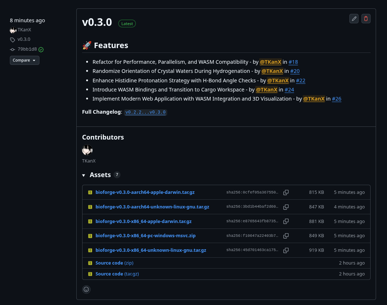Open the v0.3.0 tag link in sidebar

pos(24,39)
